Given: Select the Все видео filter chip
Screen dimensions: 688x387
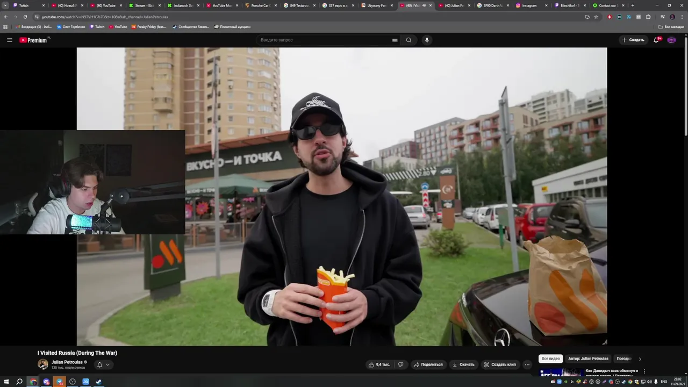Looking at the screenshot, I should 550,359.
